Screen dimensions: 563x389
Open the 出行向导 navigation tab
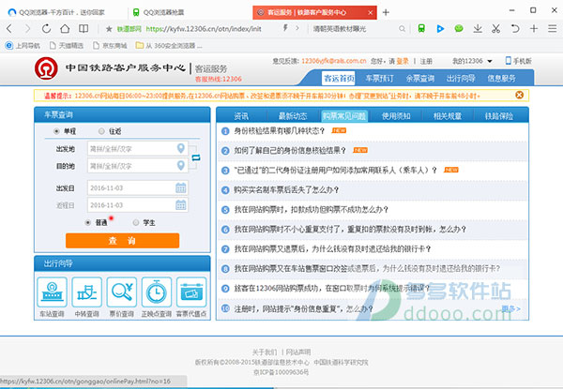pos(461,78)
